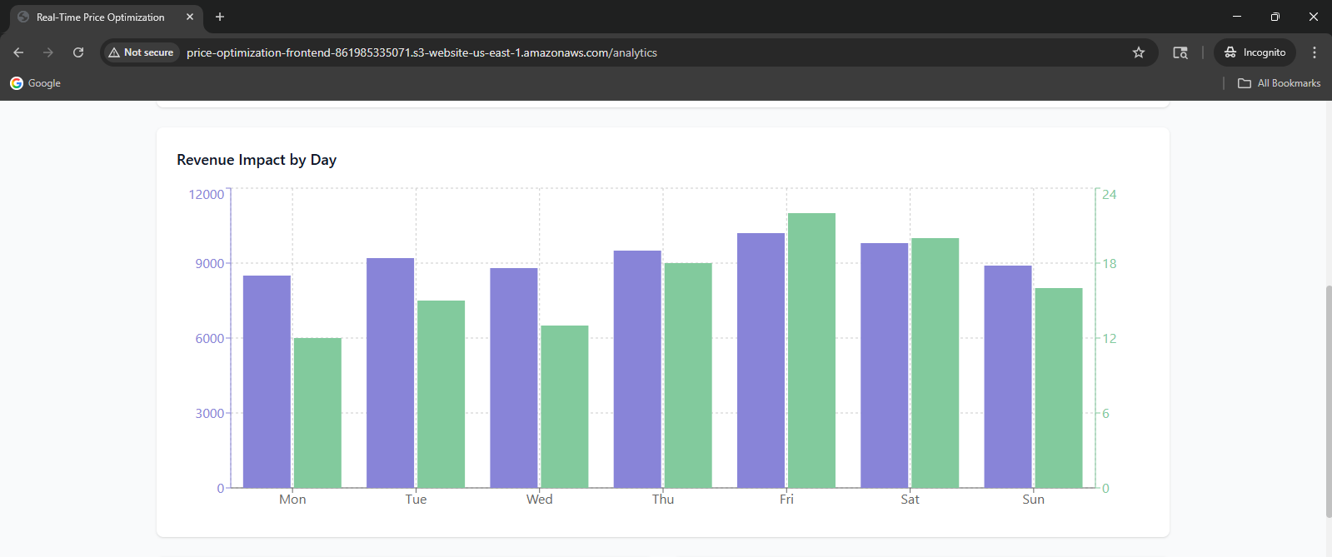Restore down the Chrome window
1332x557 pixels.
point(1275,17)
